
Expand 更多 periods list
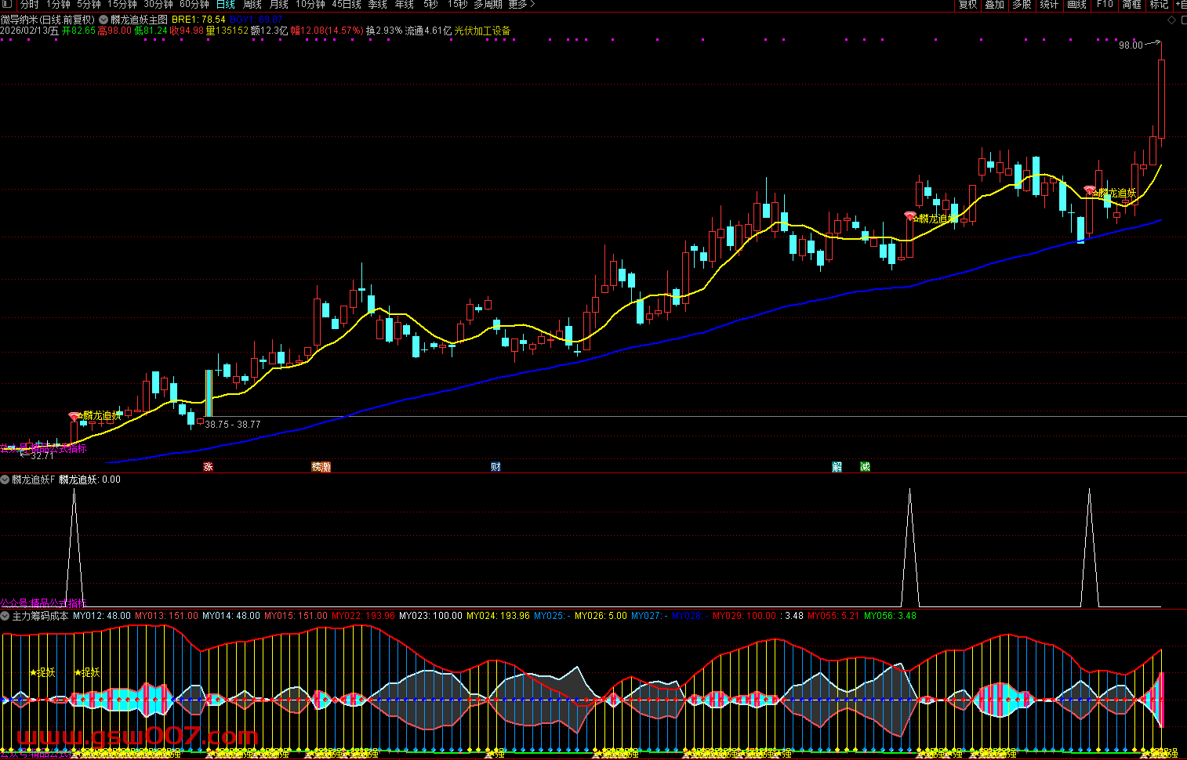pyautogui.click(x=521, y=5)
